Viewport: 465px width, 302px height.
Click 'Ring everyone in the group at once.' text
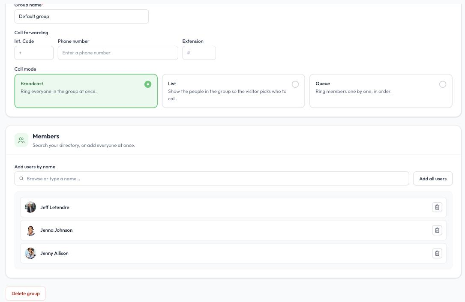click(x=58, y=92)
